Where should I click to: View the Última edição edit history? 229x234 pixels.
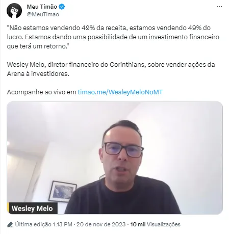click(x=33, y=224)
